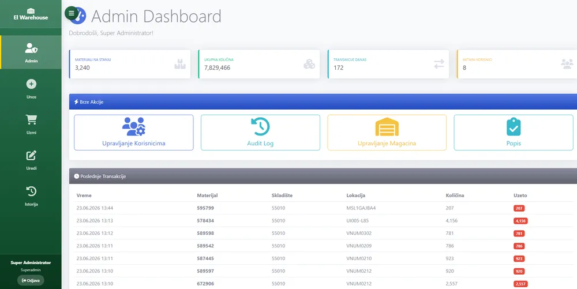577x289 pixels.
Task: Select material 589597 in the table
Action: pyautogui.click(x=205, y=271)
